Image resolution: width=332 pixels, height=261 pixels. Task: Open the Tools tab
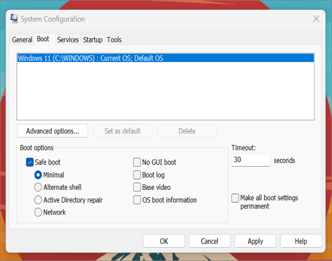coord(114,40)
